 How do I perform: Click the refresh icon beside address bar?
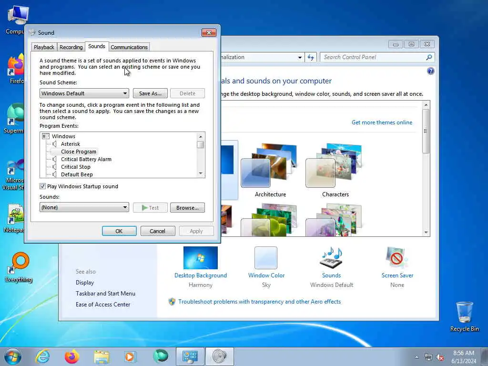coord(311,57)
